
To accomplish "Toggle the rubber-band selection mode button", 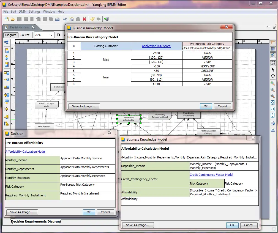I will coord(272,63).
